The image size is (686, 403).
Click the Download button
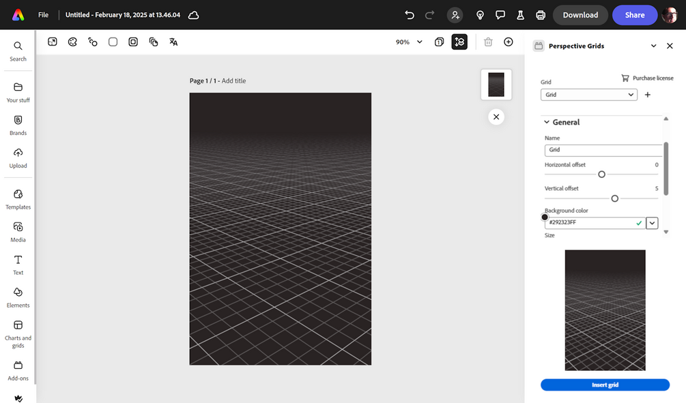tap(580, 14)
